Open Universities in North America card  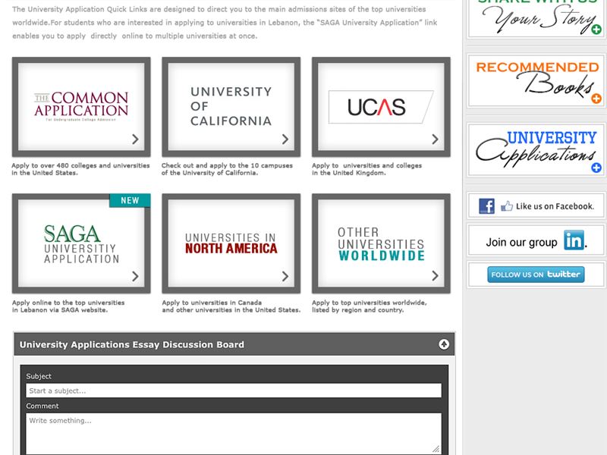point(231,243)
